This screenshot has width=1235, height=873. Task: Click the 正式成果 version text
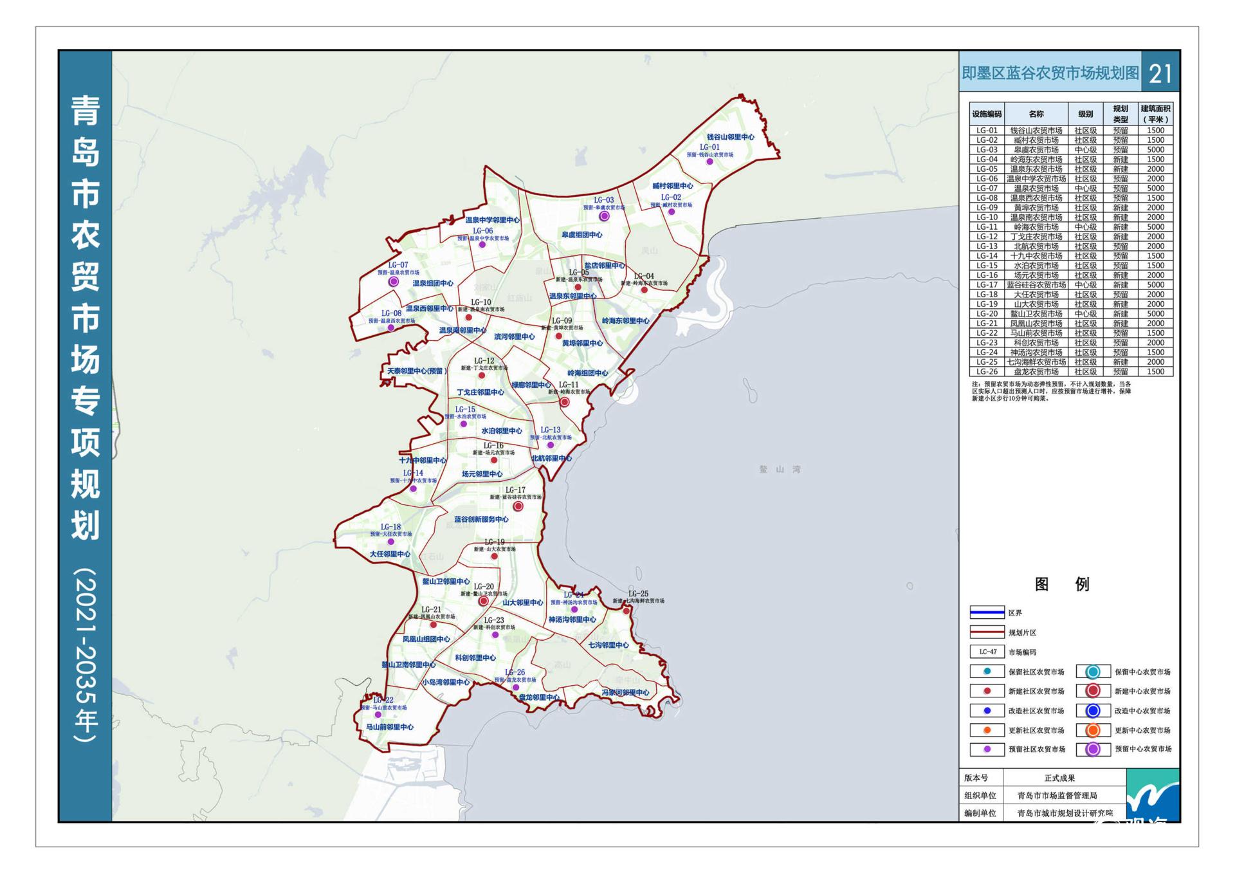(1059, 778)
